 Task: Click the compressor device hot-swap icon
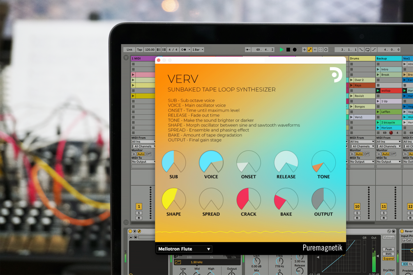tap(389, 231)
